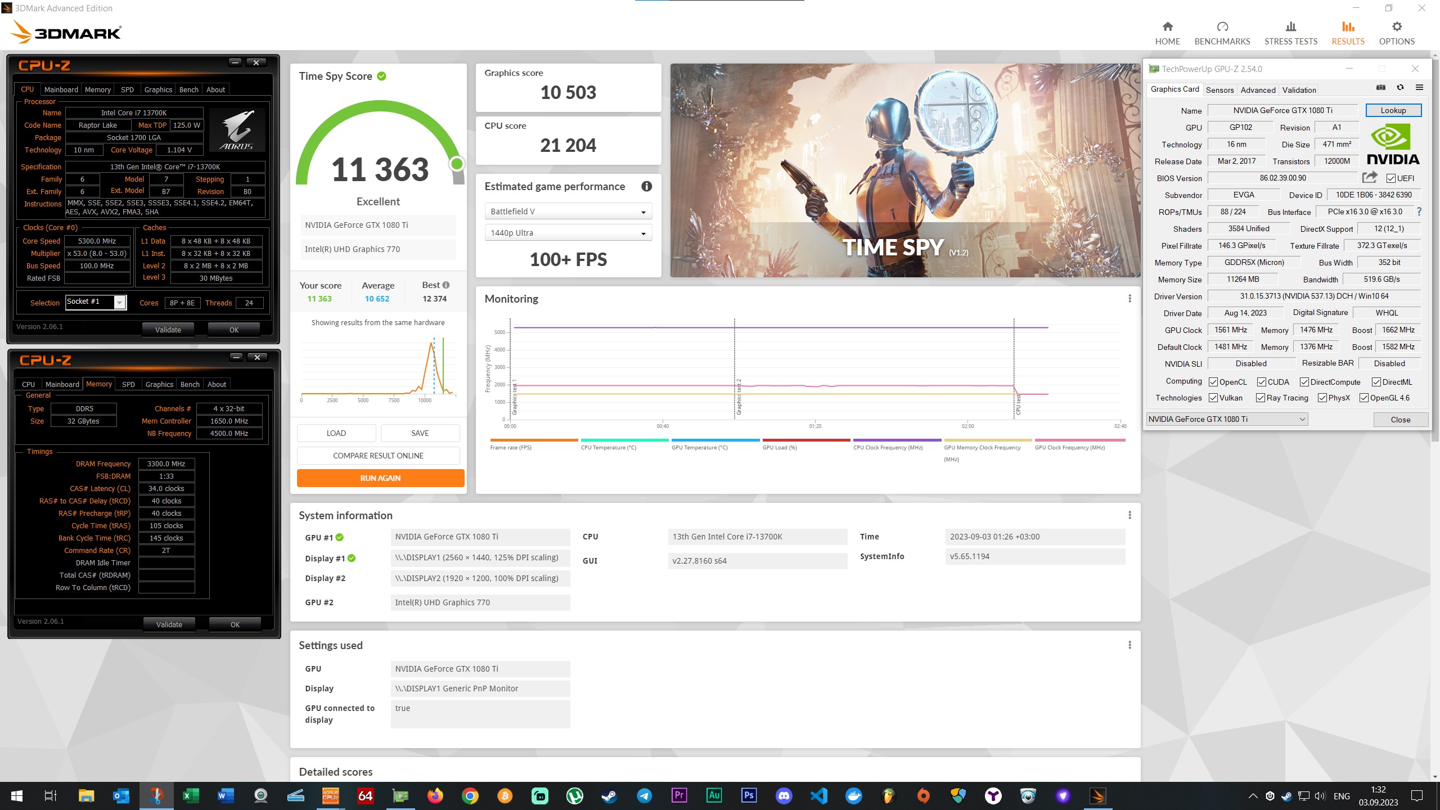Click LOAD result button
The width and height of the screenshot is (1440, 810).
336,433
